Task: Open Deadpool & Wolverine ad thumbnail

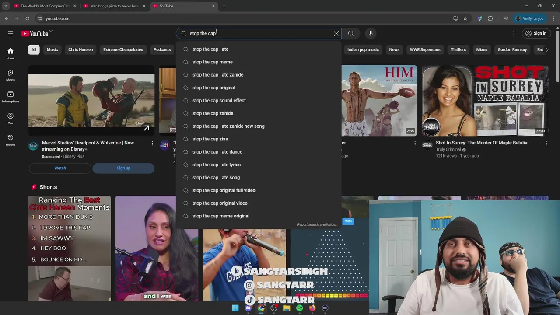Action: pyautogui.click(x=91, y=101)
